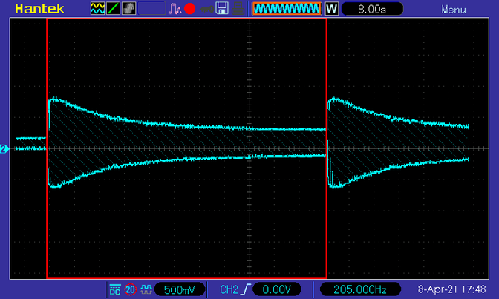Open the 0.00V trigger level field
This screenshot has width=499, height=299.
click(x=276, y=289)
